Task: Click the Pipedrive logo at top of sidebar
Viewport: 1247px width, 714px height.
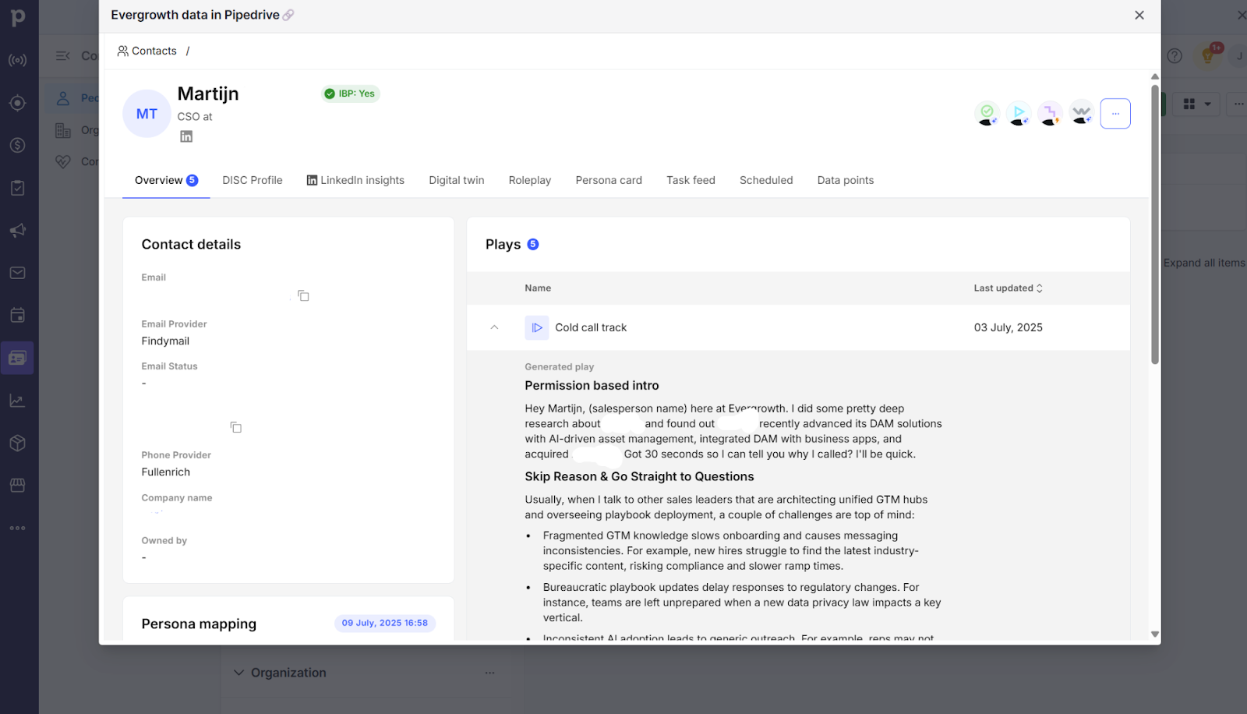Action: 17,16
